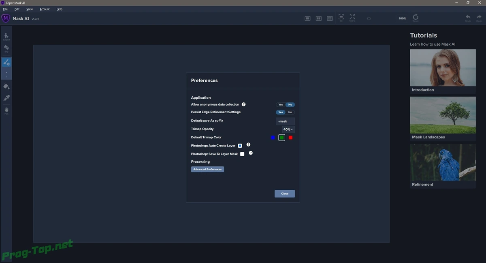Open help for Auto Create Layer
This screenshot has width=486, height=263.
point(248,144)
